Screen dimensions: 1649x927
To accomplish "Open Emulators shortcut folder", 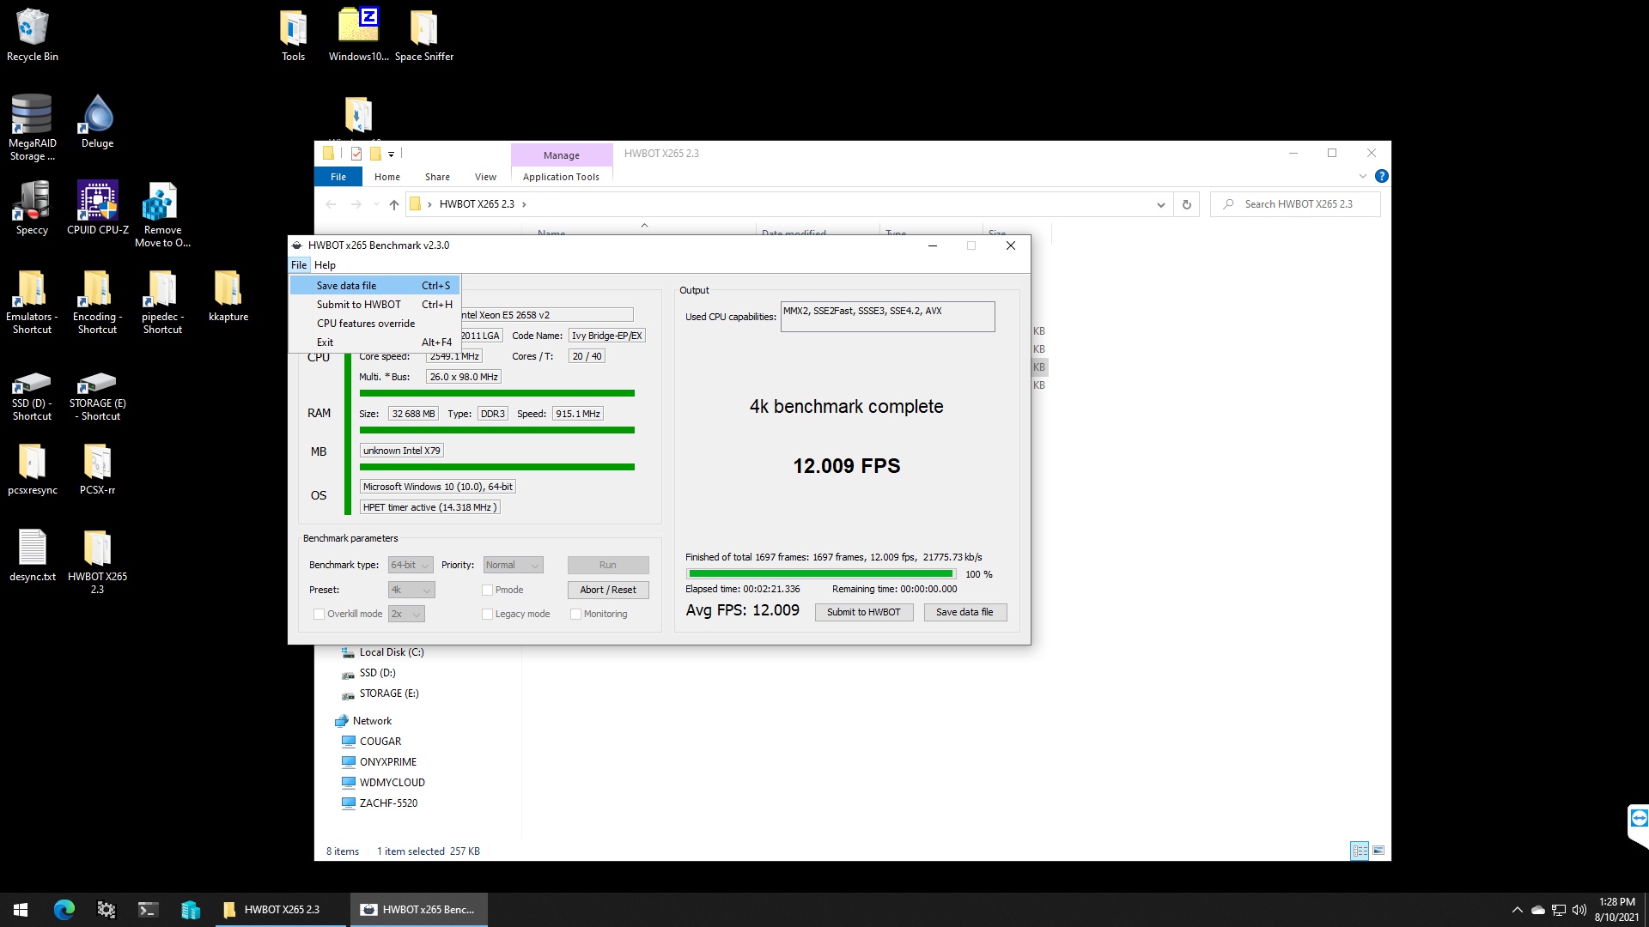I will (x=32, y=301).
